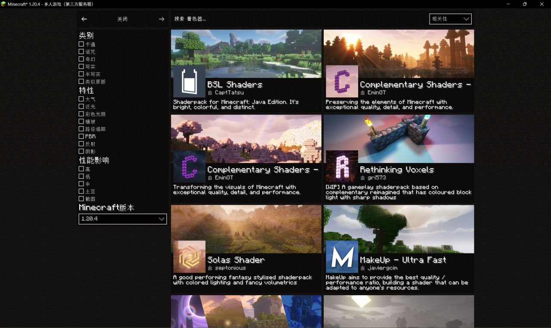Viewport: 551px width, 328px height.
Task: Click author name septonious
Action: point(230,268)
